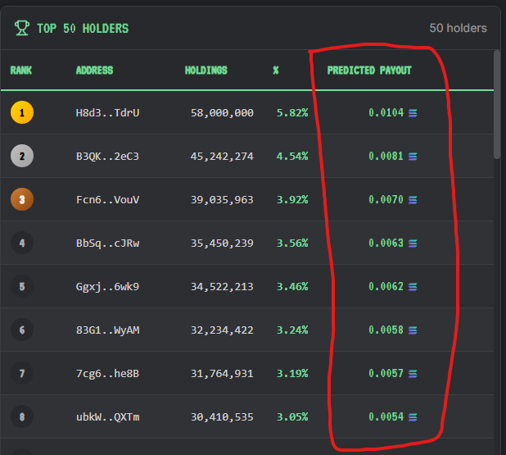Screen dimensions: 506x455
Task: Click predicted payout value 0.0070
Action: pyautogui.click(x=386, y=200)
